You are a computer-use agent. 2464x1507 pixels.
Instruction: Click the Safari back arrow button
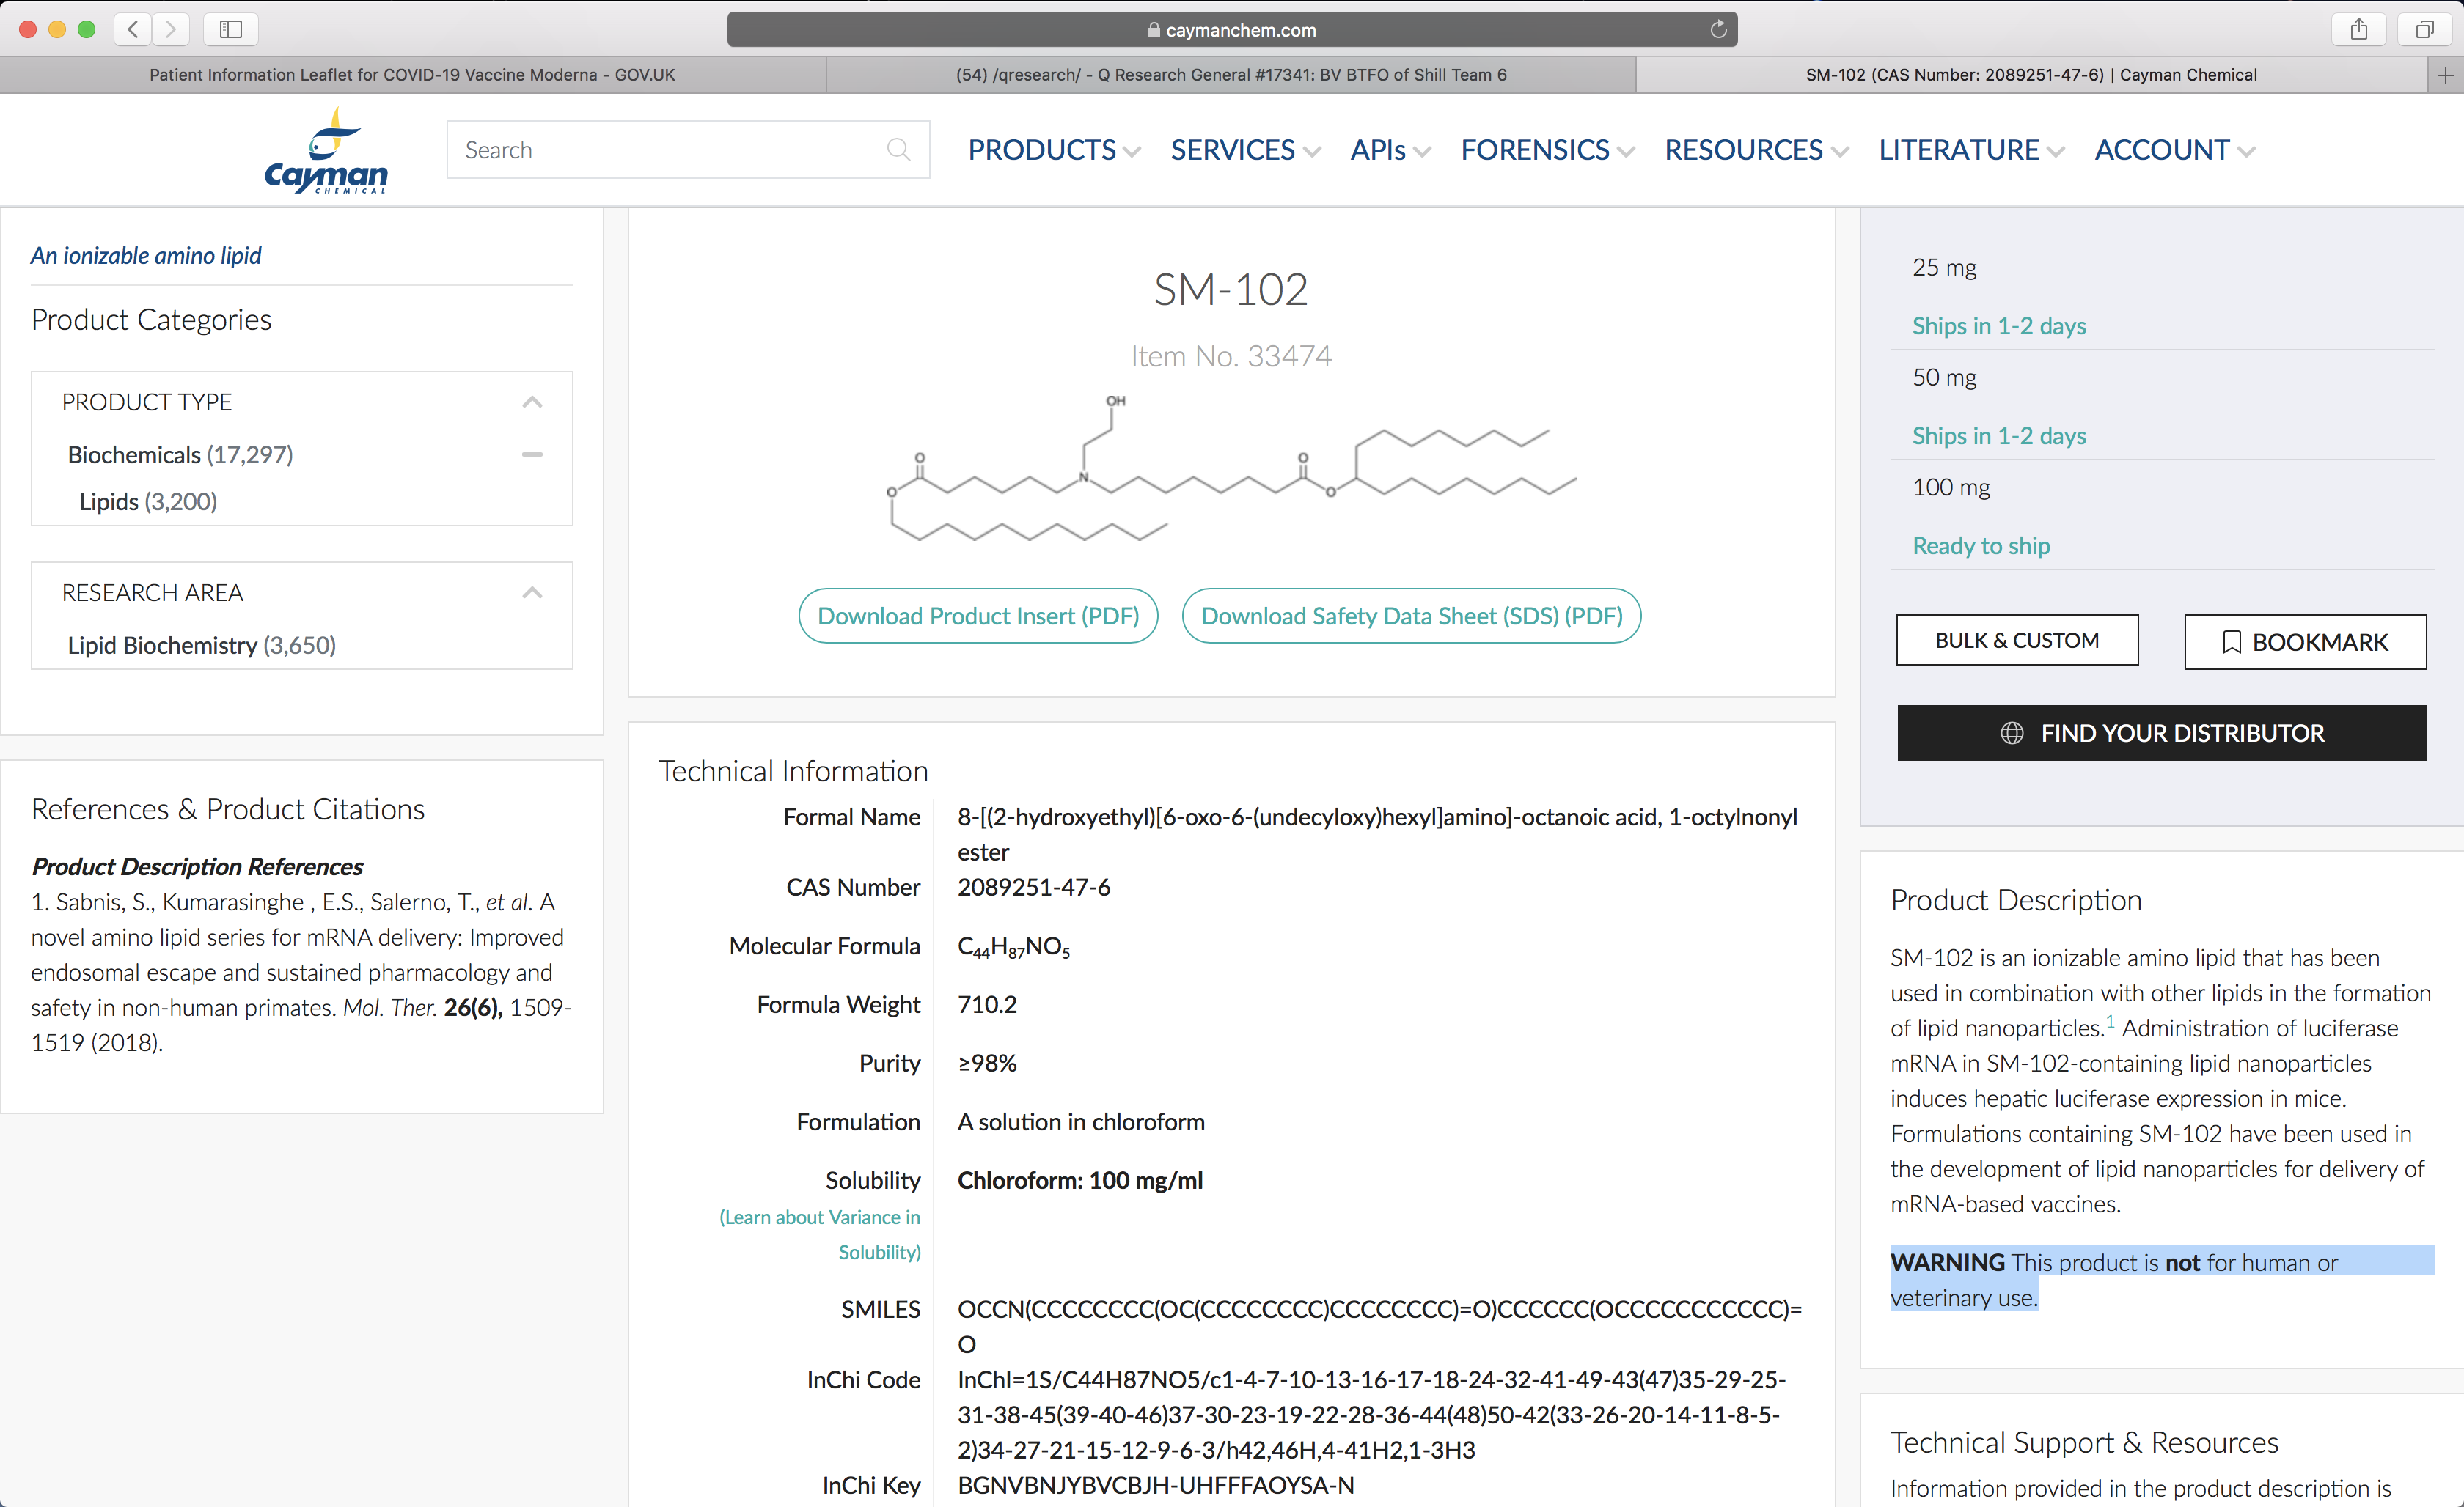(133, 29)
